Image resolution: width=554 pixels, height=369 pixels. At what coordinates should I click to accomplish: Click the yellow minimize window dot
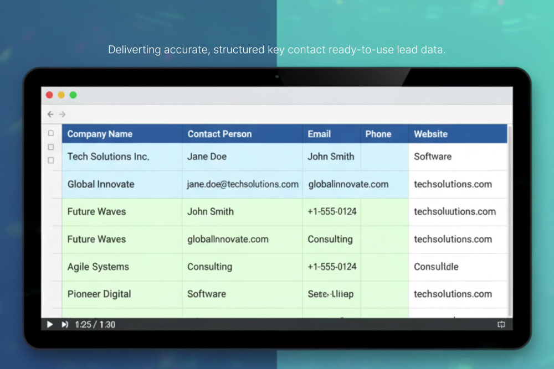pyautogui.click(x=61, y=95)
